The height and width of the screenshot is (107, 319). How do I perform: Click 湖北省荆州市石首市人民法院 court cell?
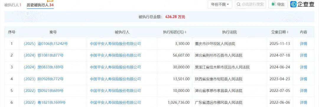tap(219, 55)
